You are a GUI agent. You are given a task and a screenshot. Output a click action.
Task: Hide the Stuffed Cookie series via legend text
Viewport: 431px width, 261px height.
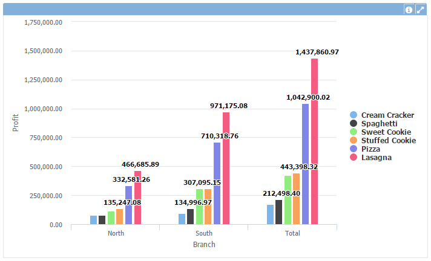click(388, 140)
